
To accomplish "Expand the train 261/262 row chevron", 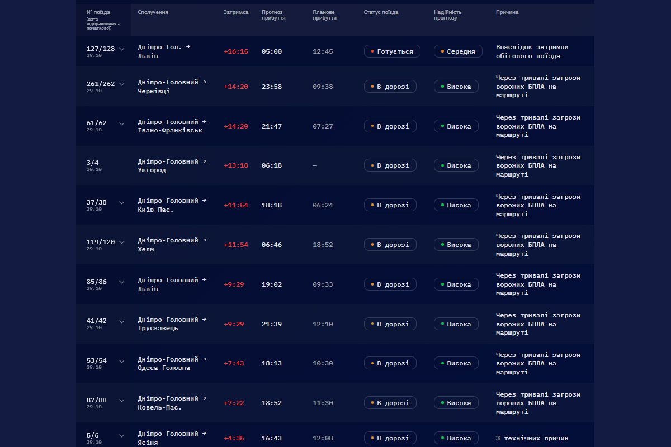I will click(x=122, y=84).
